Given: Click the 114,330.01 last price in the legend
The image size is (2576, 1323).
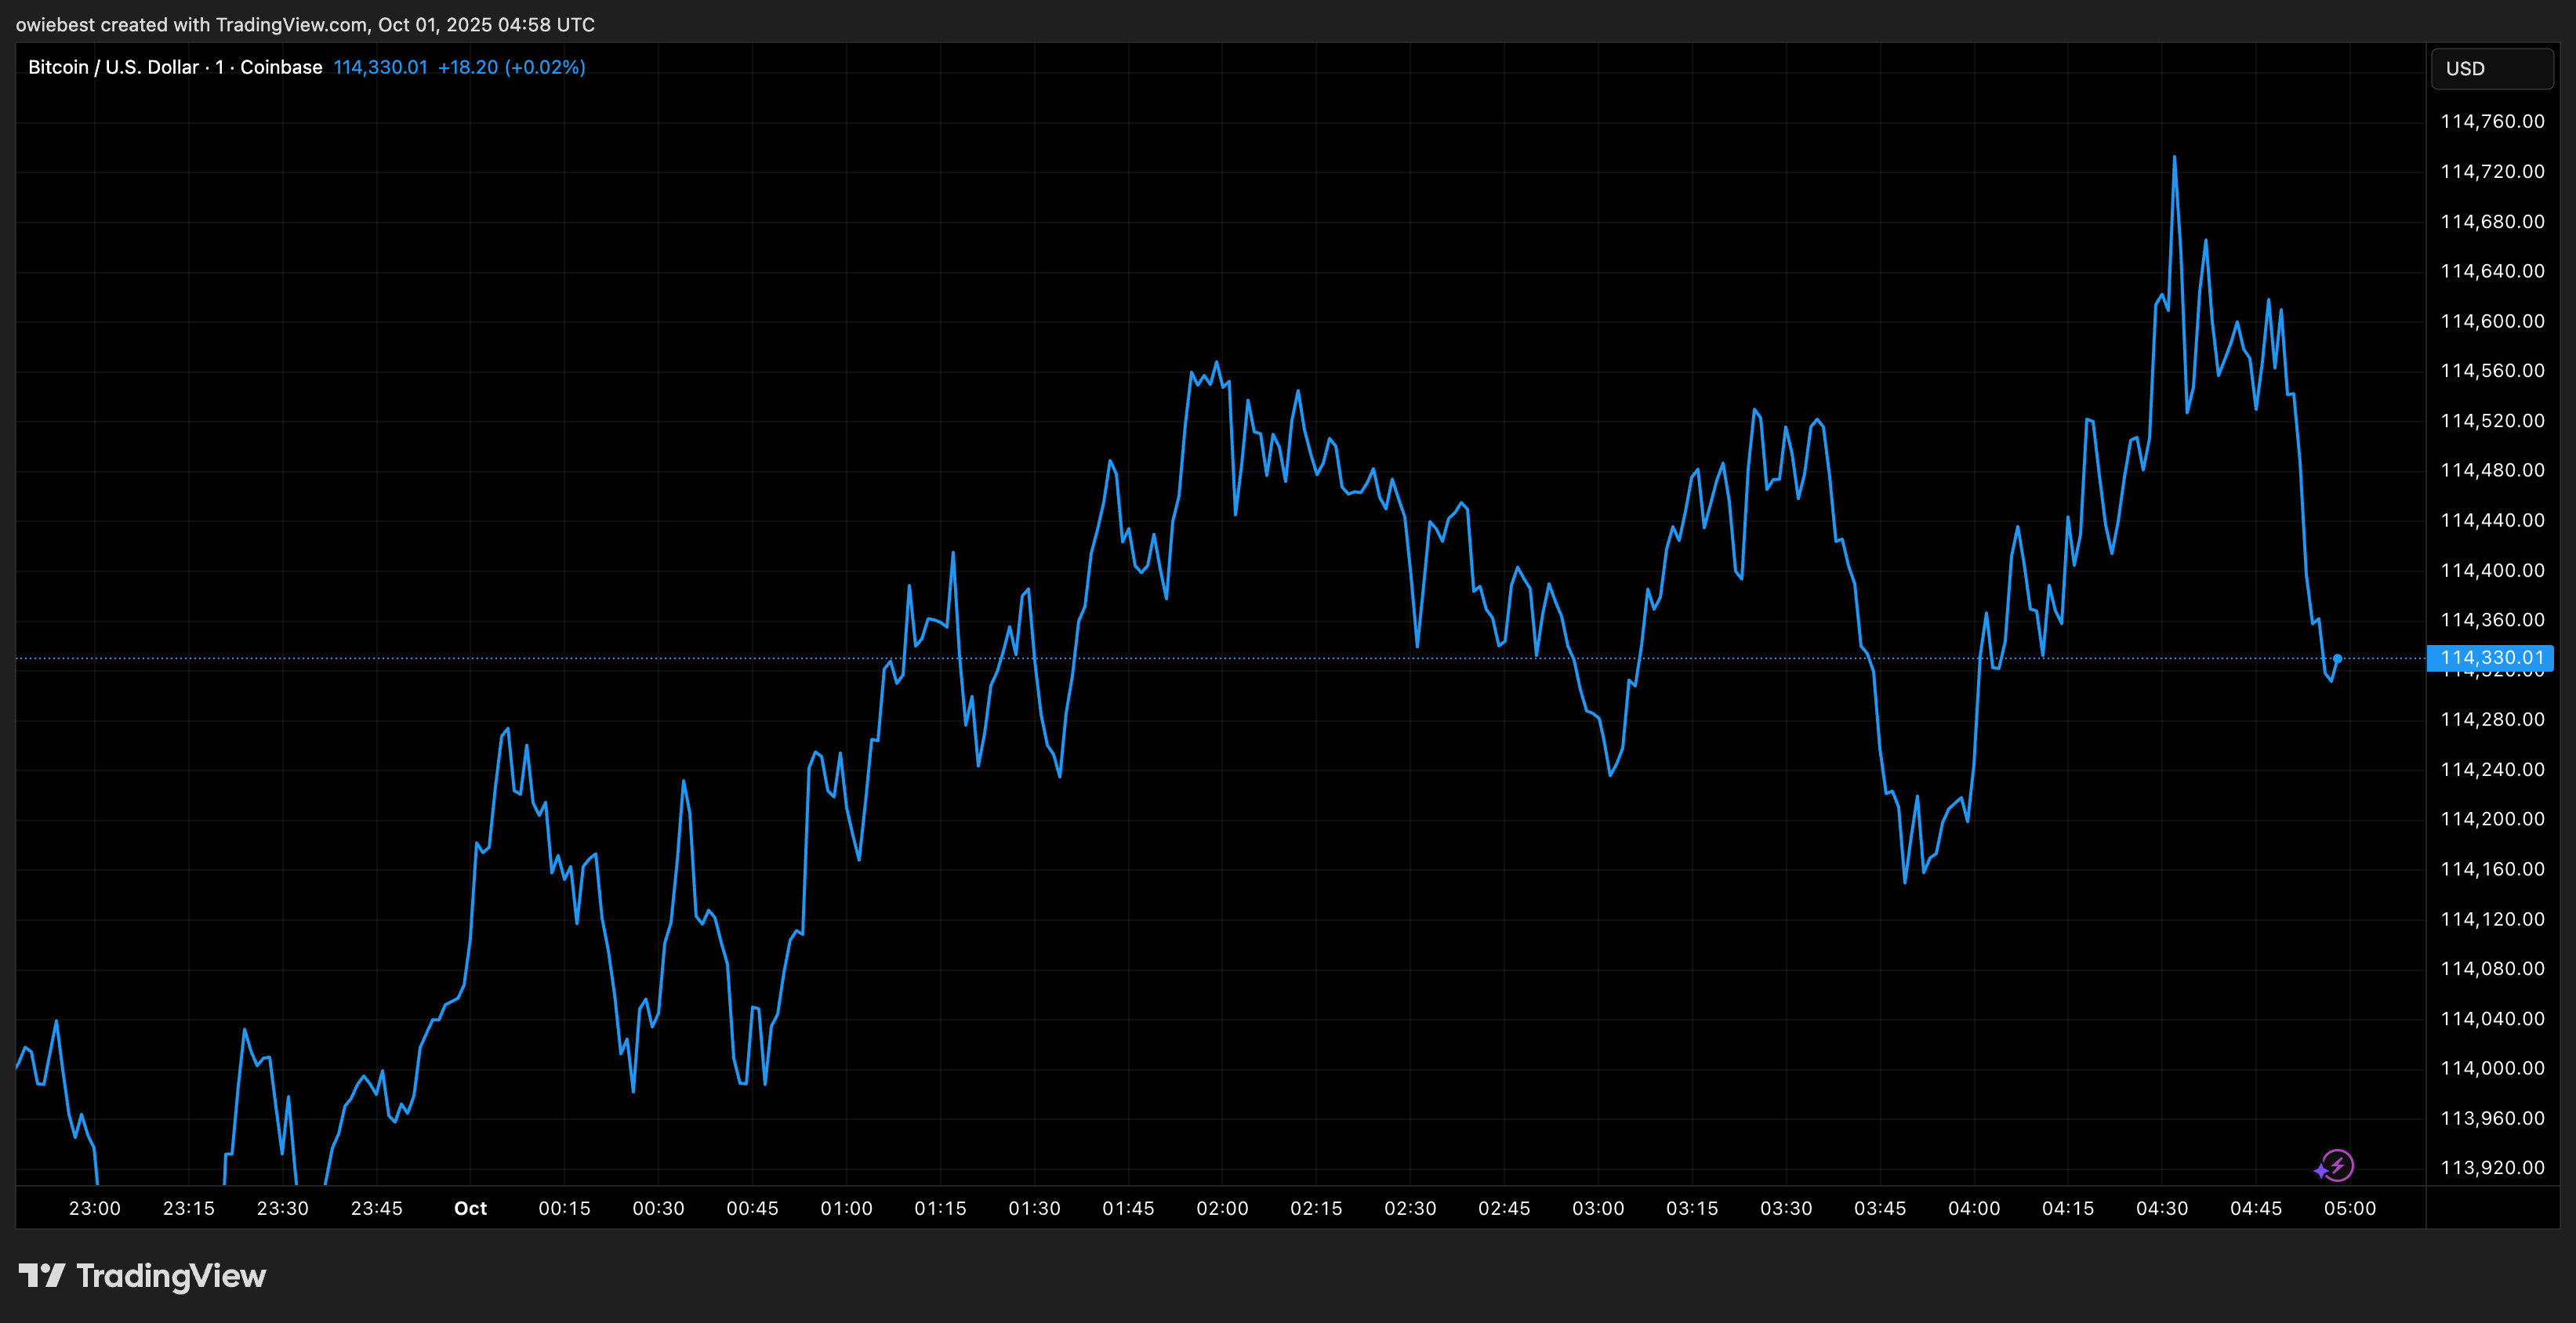Looking at the screenshot, I should coord(380,67).
